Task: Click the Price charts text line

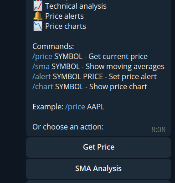Action: (x=66, y=26)
